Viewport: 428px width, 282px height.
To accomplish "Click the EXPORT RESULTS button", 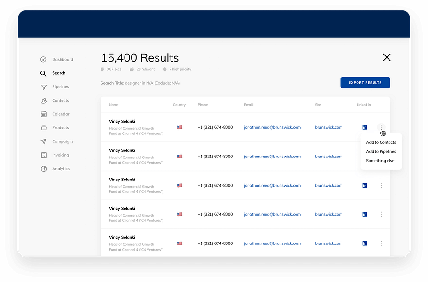I will 365,83.
